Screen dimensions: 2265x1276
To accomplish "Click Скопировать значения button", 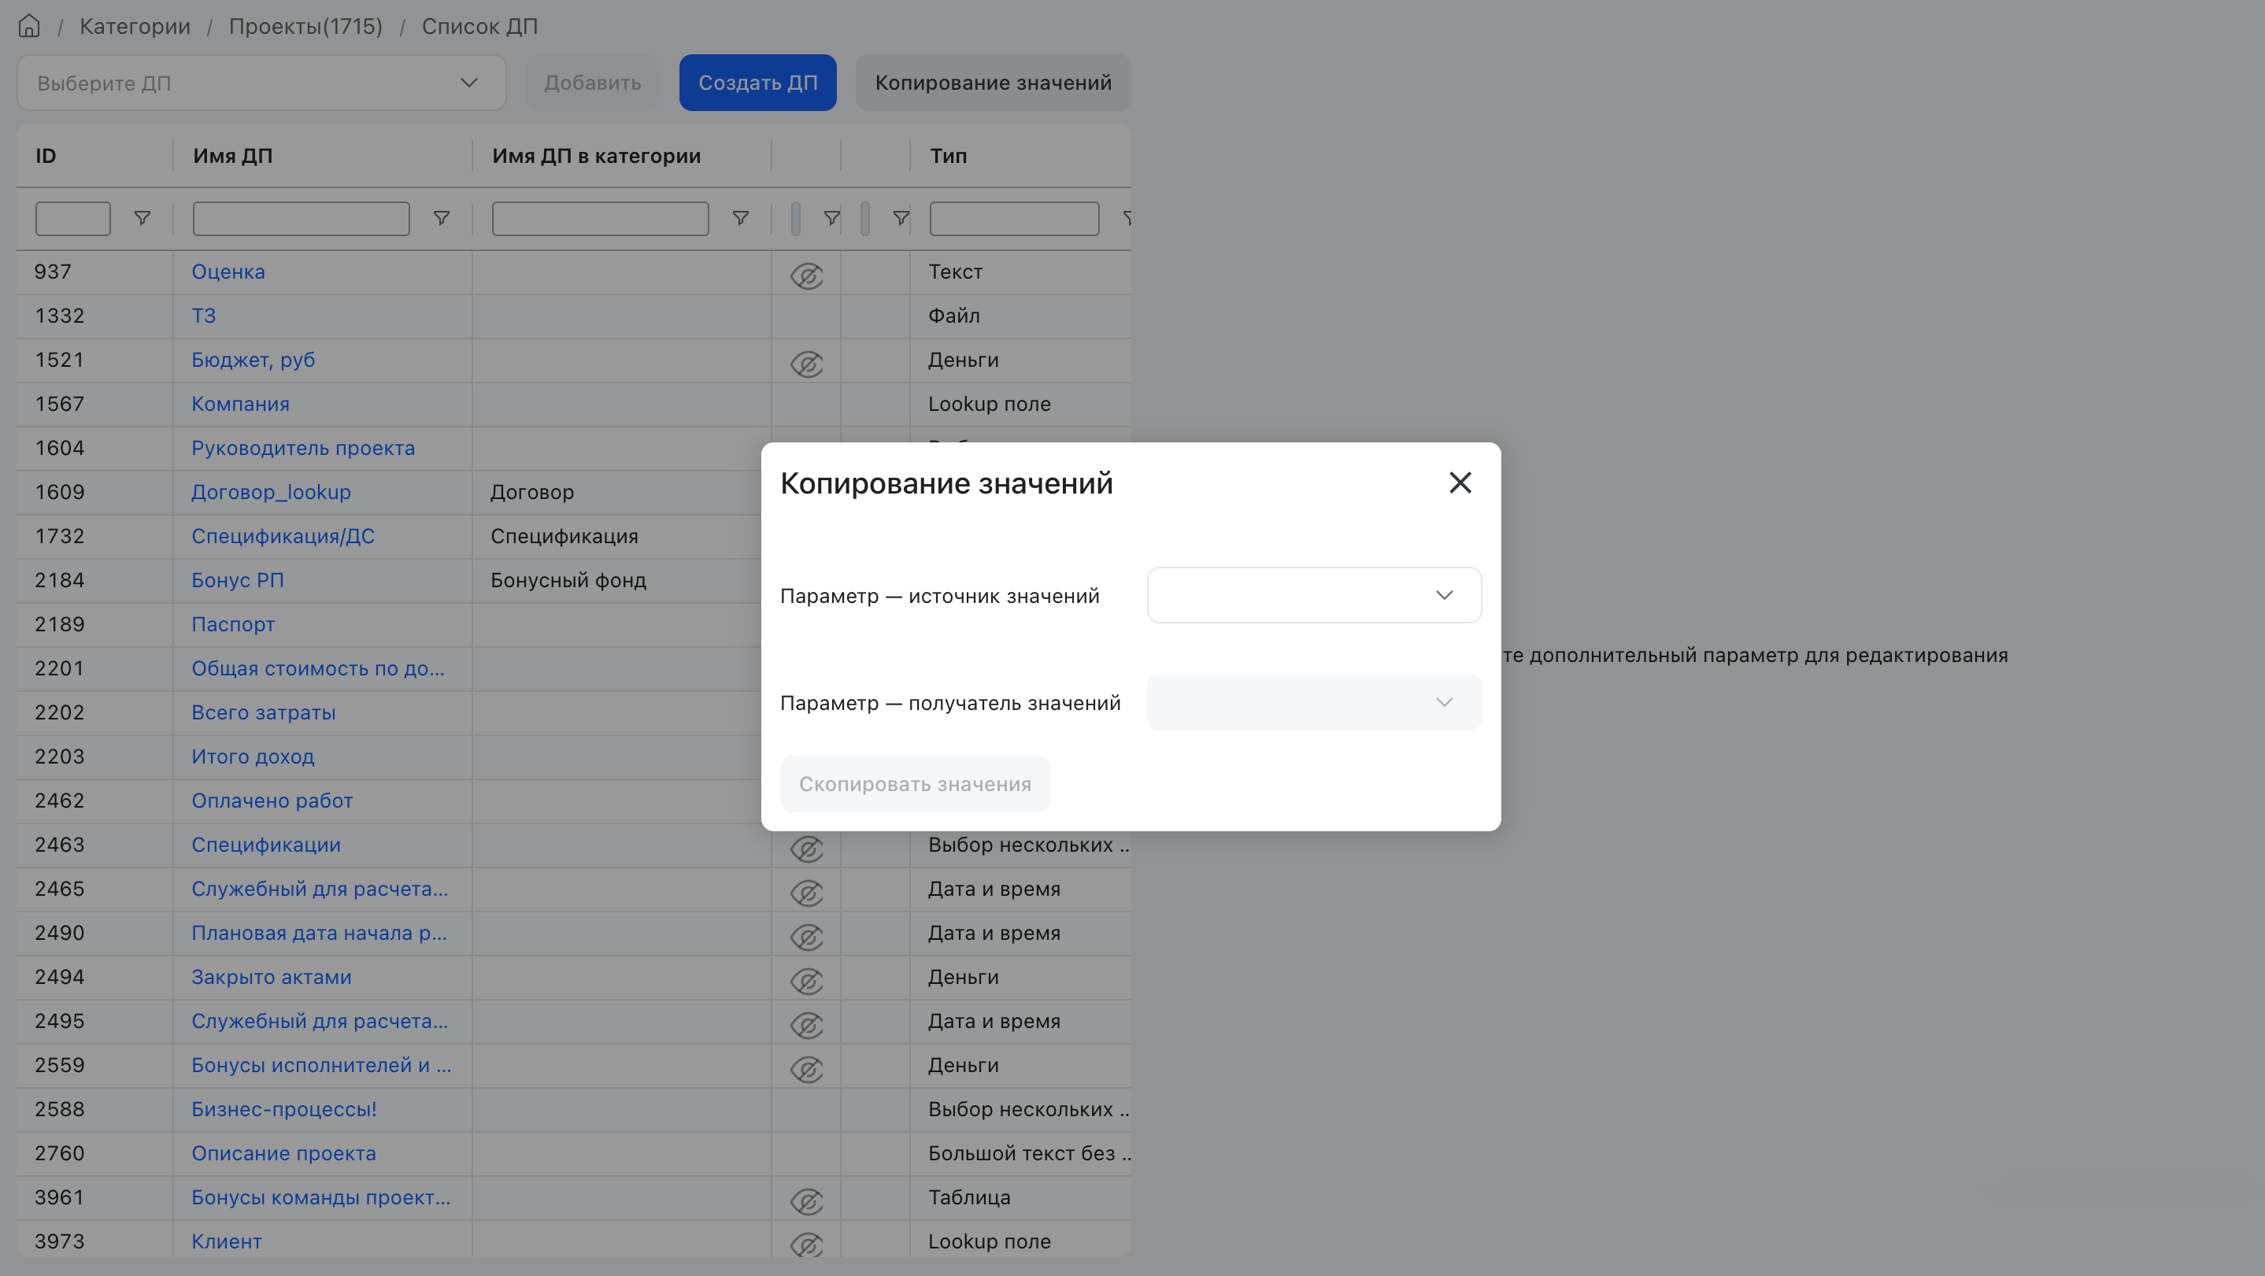I will 915,783.
